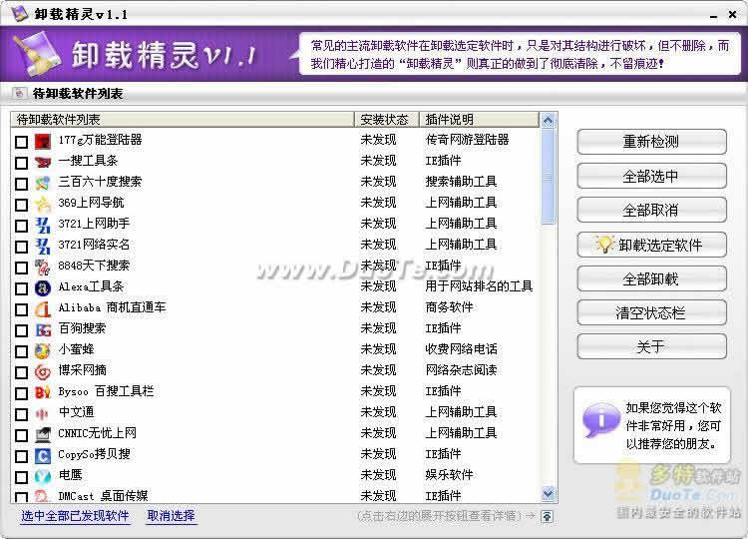Minimize the 卸载精灵 window

(714, 15)
